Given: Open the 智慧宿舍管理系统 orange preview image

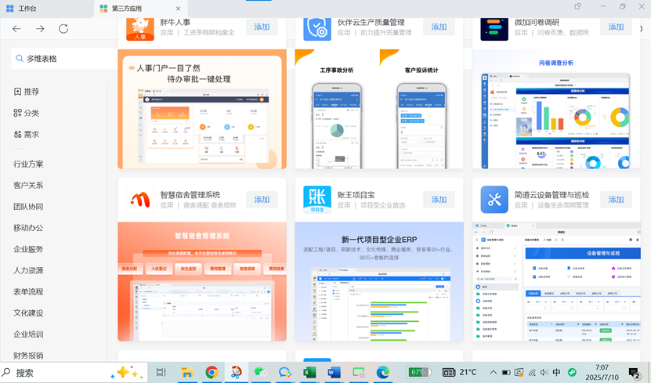Looking at the screenshot, I should (x=202, y=281).
